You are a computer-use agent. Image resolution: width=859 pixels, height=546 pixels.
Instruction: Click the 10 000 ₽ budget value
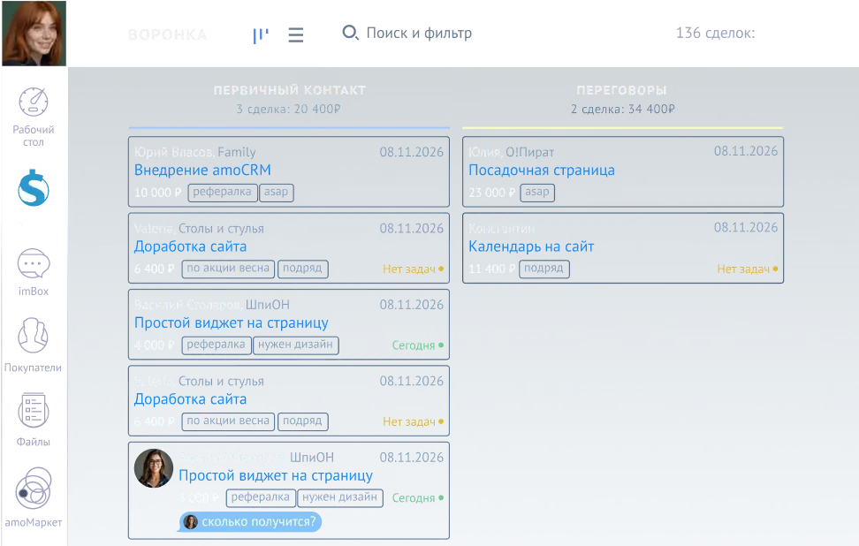pyautogui.click(x=158, y=193)
